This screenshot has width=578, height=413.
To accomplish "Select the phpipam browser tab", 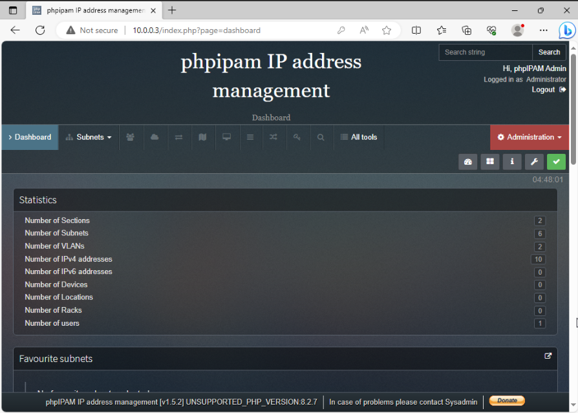I will coord(94,10).
